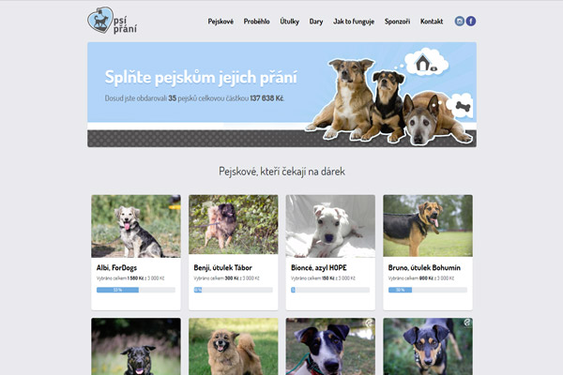This screenshot has height=375, width=563.
Task: Open Bruno, útulek Bohumín title link
Action: 424,268
